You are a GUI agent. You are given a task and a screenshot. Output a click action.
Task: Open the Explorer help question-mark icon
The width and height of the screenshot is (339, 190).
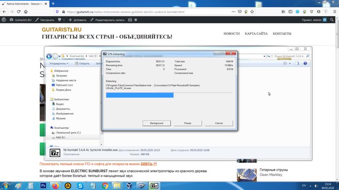point(305,63)
